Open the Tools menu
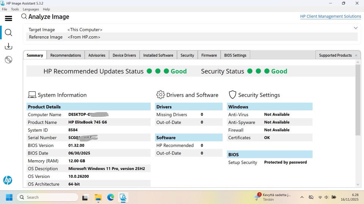 tap(15, 9)
